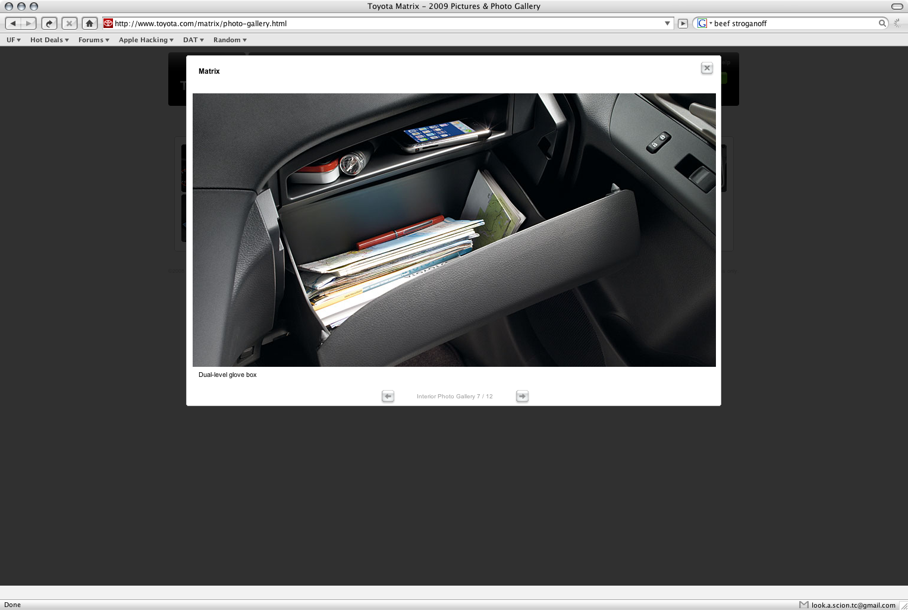The height and width of the screenshot is (610, 908).
Task: Reload the page with the refresh button
Action: 49,23
